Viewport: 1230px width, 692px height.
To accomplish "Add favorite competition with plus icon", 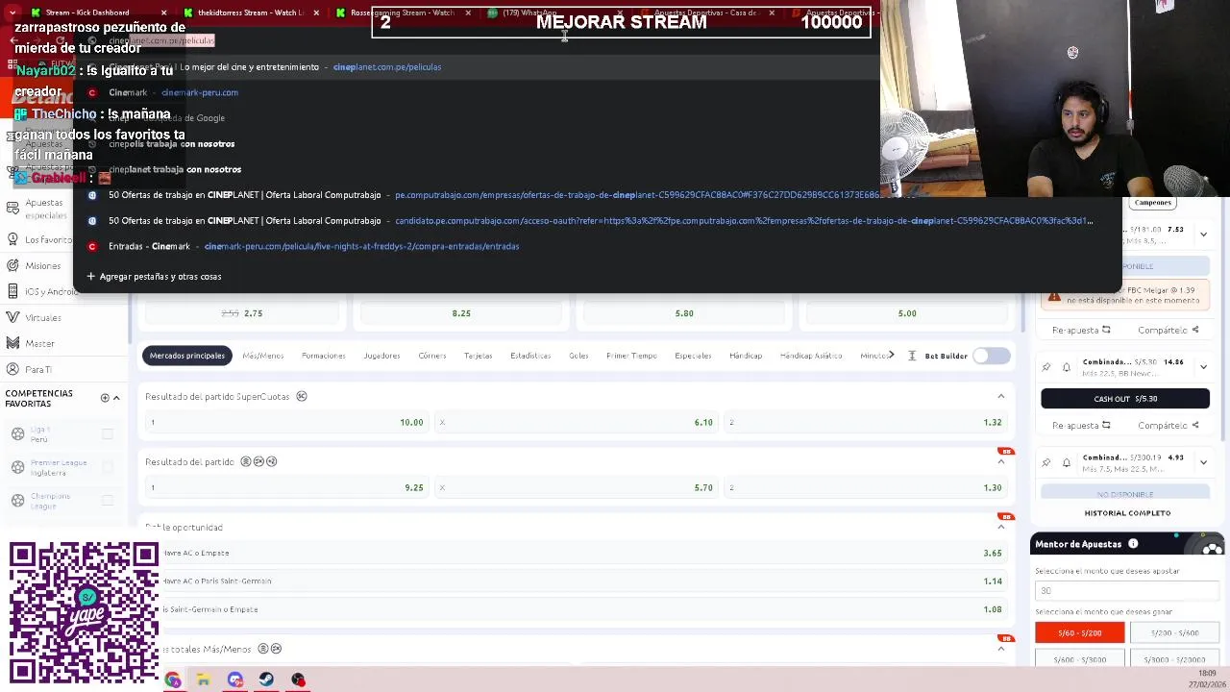I will pyautogui.click(x=105, y=398).
